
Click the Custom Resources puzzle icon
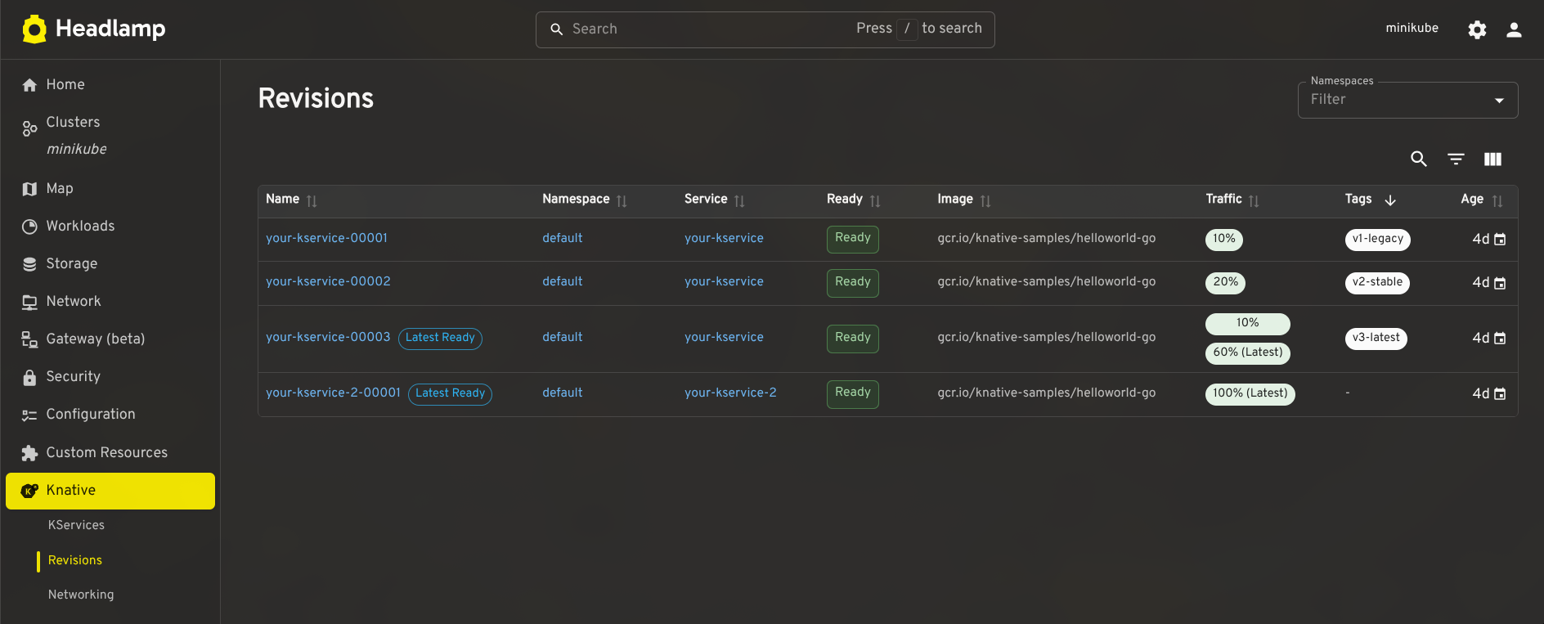pos(29,453)
